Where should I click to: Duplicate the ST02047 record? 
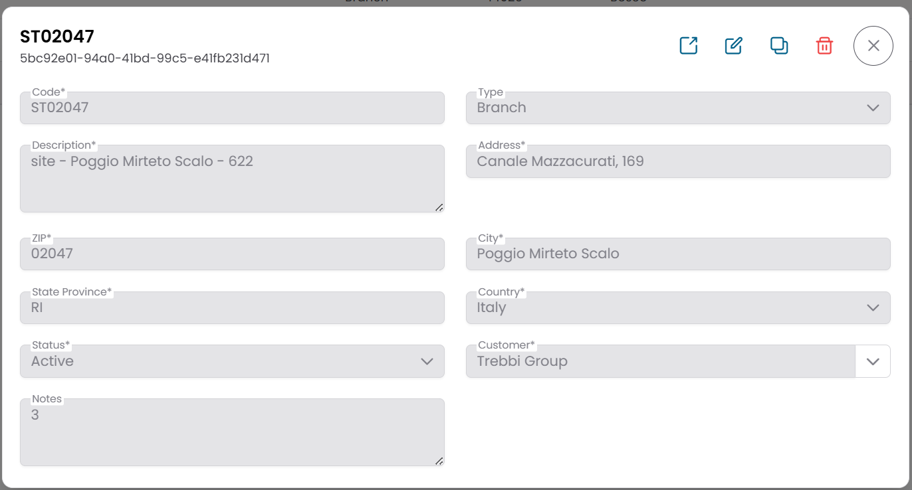779,46
